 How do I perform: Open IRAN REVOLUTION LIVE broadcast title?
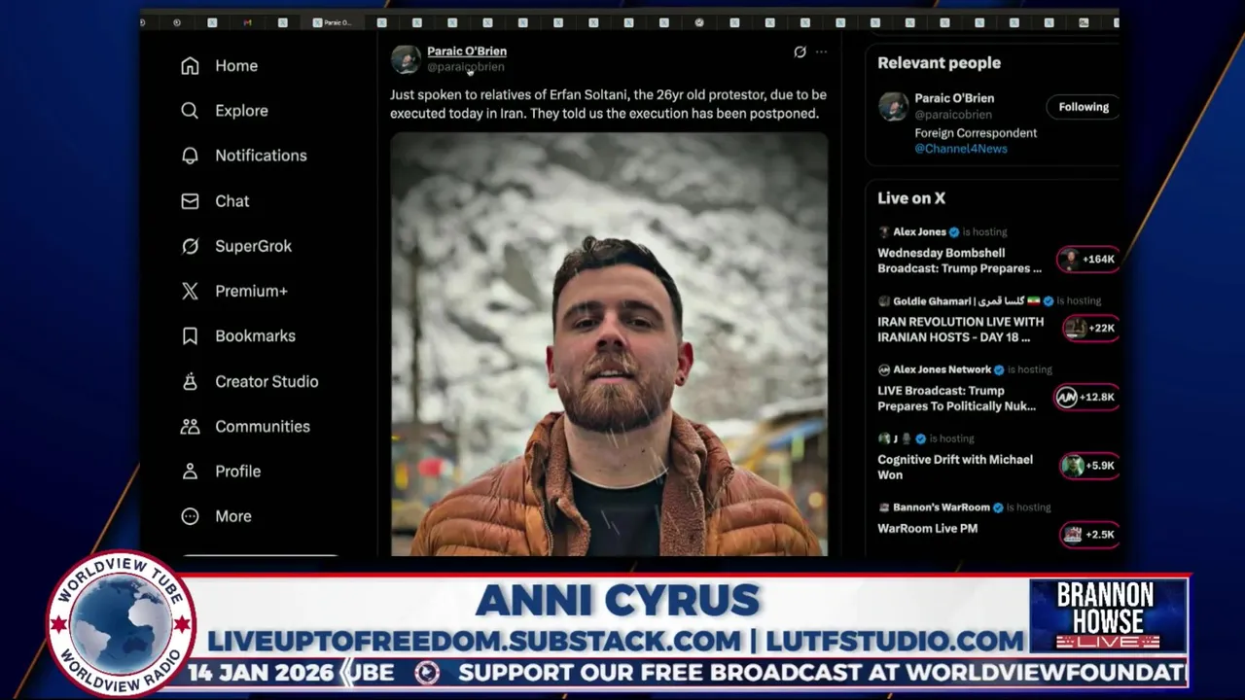click(960, 330)
